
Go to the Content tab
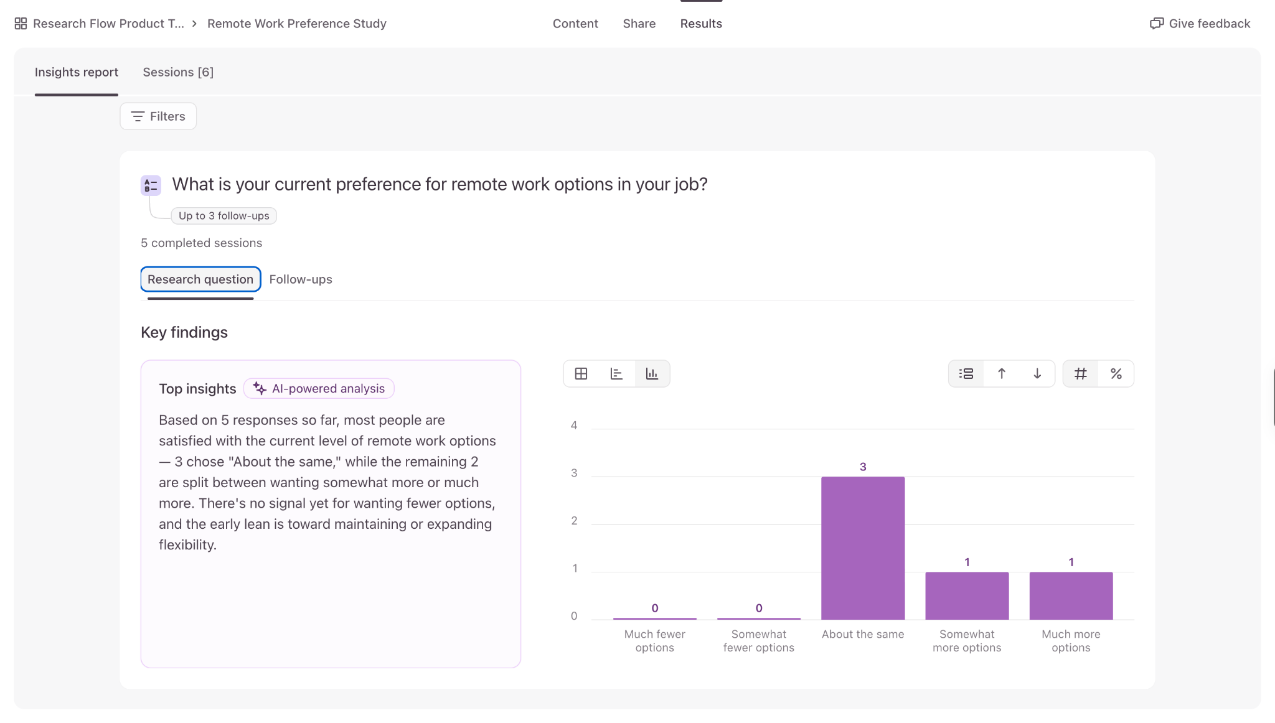click(575, 24)
